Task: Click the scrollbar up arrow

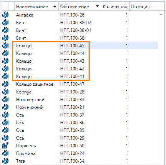Action: (x=161, y=14)
